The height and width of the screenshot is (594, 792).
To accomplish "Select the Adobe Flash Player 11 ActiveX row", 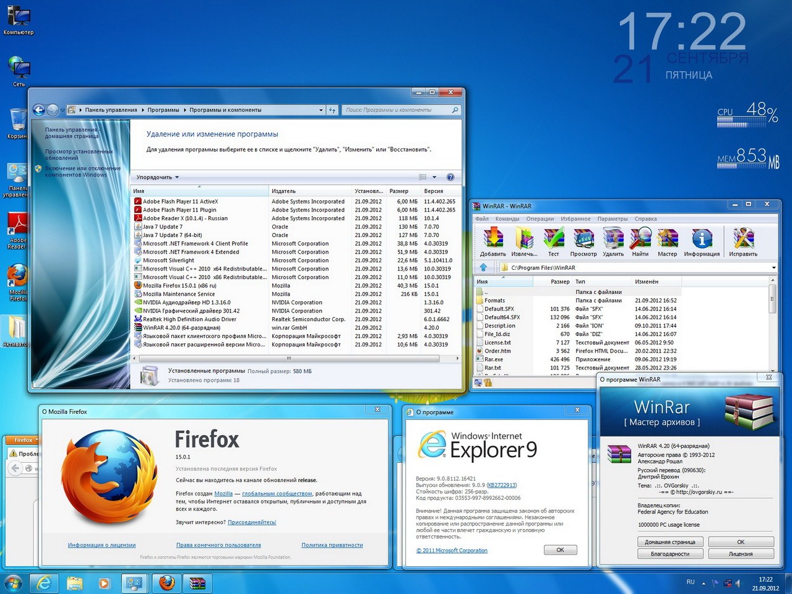I will point(296,202).
